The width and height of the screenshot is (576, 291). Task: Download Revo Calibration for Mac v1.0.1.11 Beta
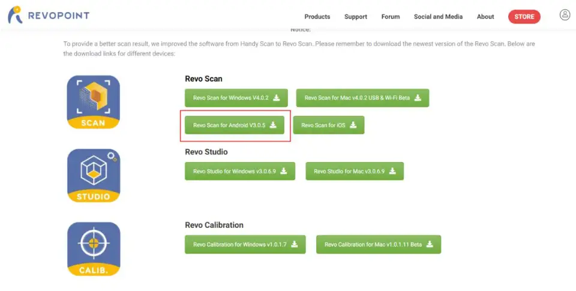[x=378, y=245]
